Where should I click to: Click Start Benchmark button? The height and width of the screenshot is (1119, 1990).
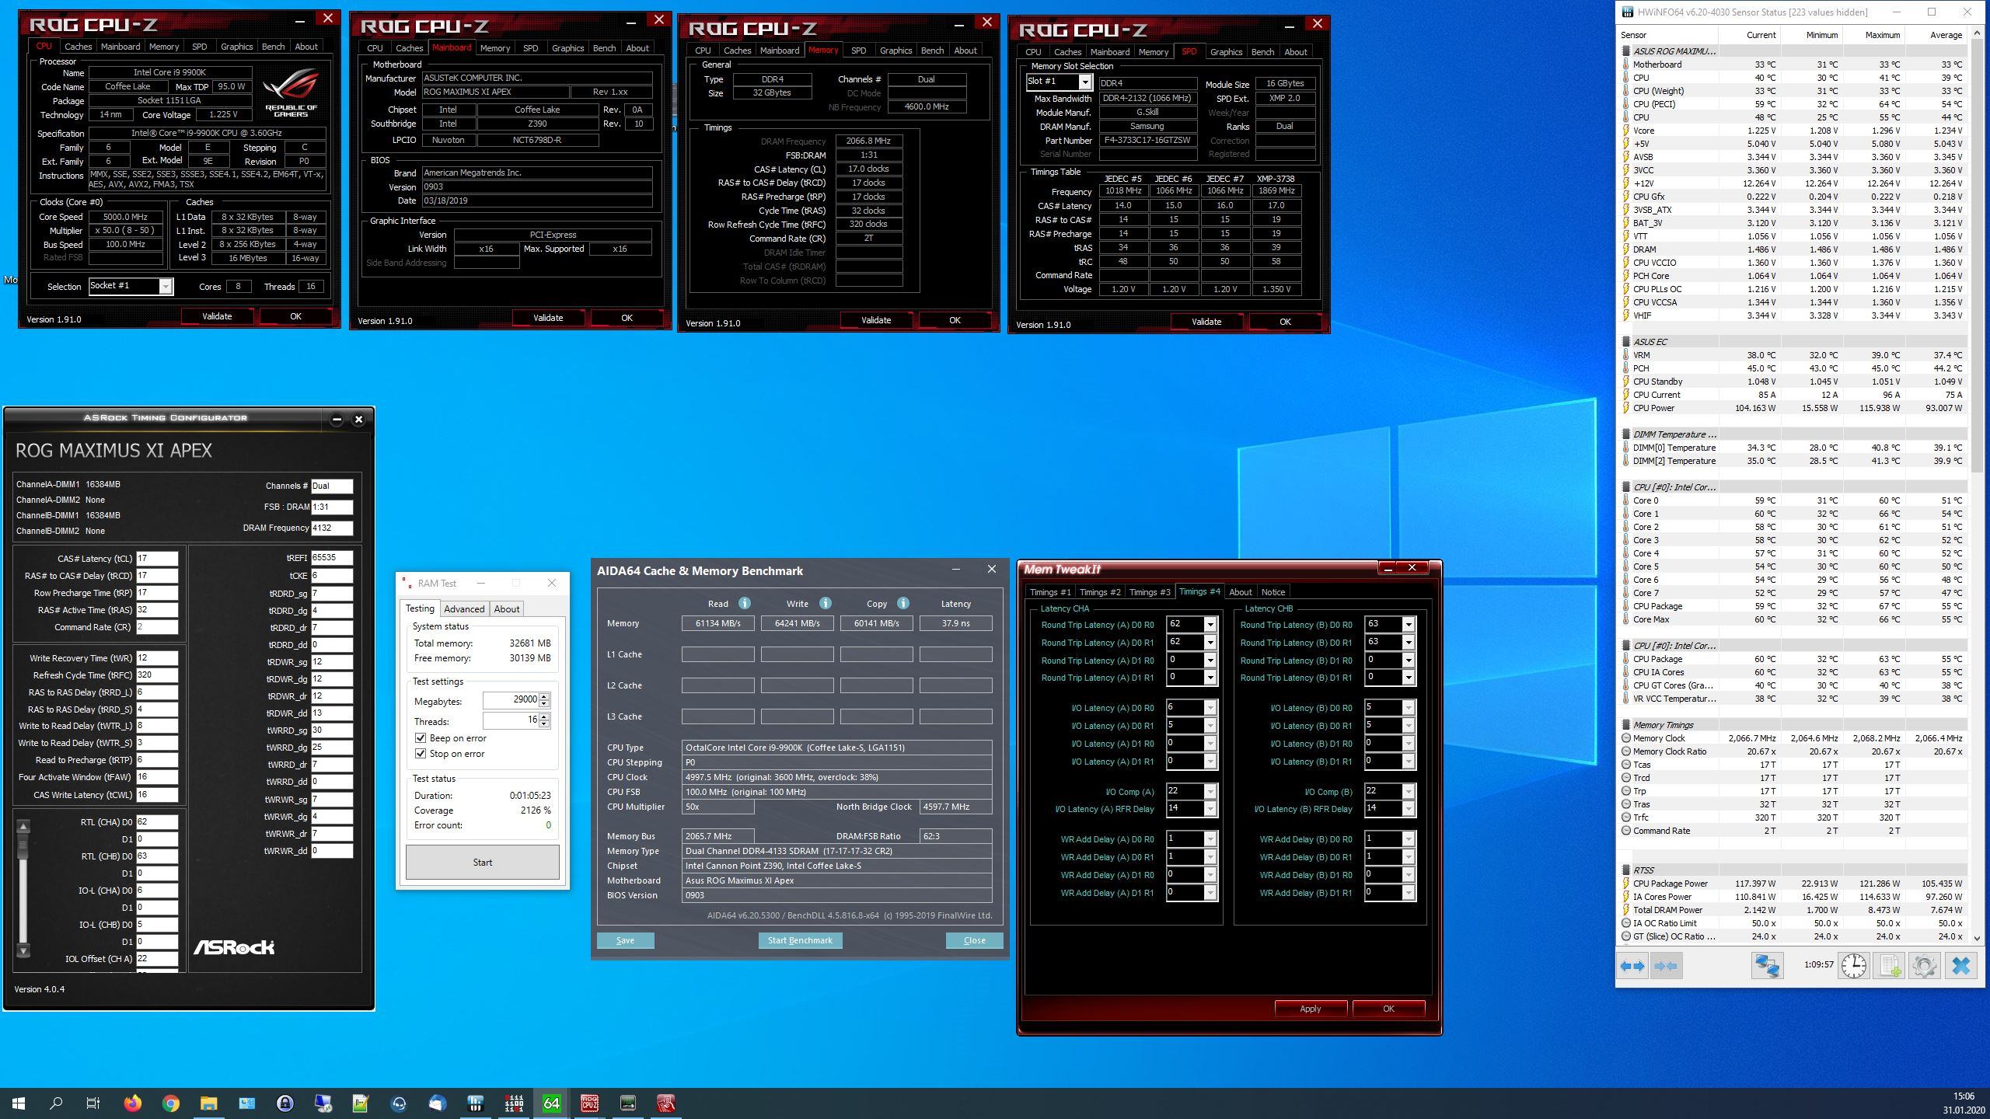coord(800,940)
